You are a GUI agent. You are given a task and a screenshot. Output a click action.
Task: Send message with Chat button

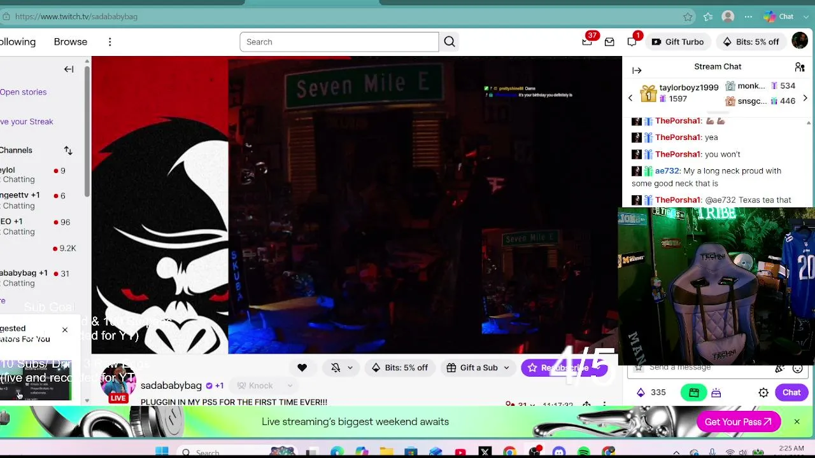coord(791,392)
